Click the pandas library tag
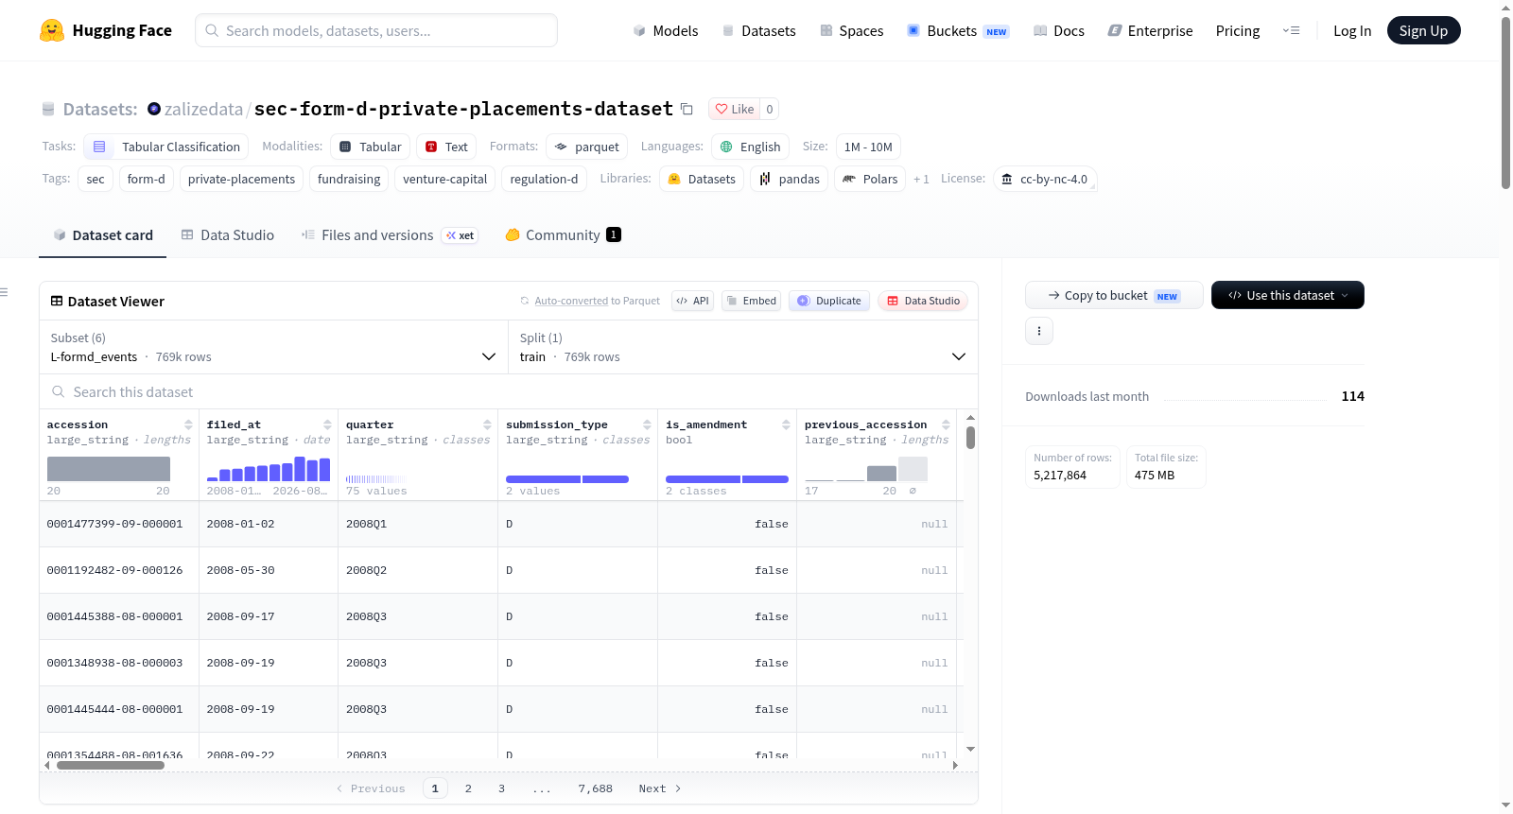The height and width of the screenshot is (814, 1513). [790, 179]
